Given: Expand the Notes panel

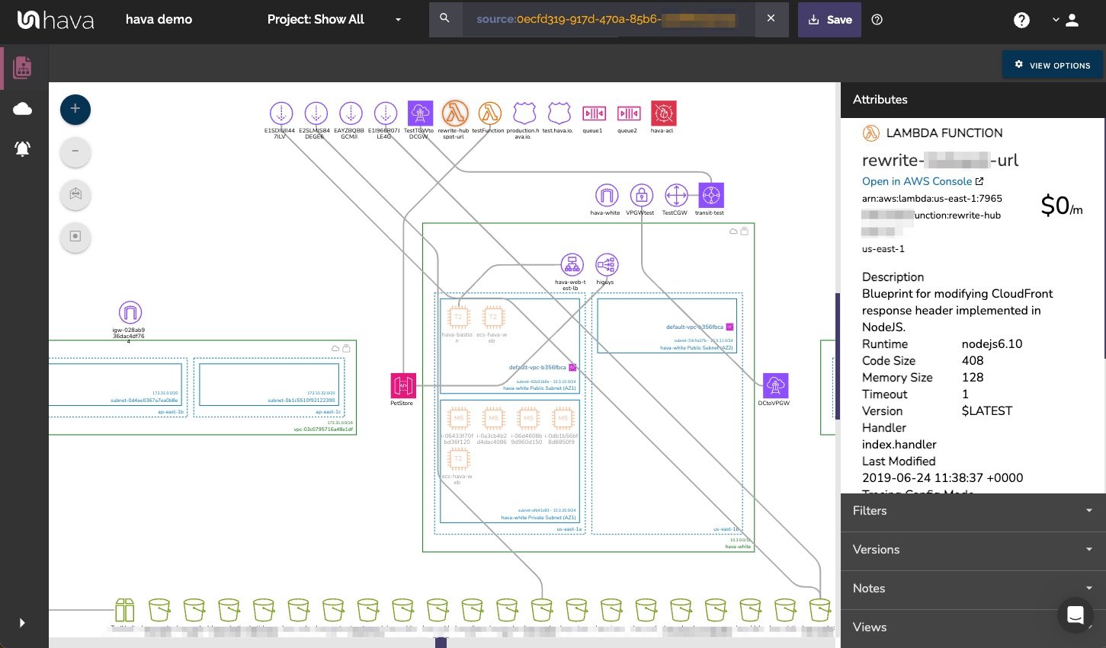Looking at the screenshot, I should tap(973, 589).
